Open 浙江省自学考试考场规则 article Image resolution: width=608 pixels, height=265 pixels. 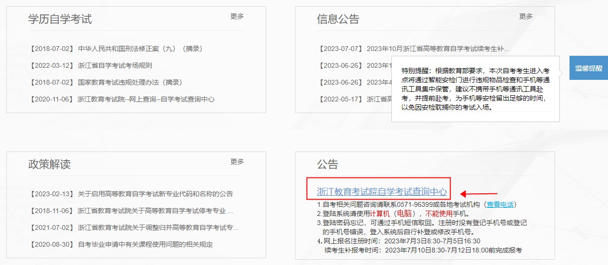(x=115, y=65)
